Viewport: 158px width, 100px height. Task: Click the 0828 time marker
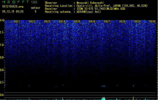click(x=122, y=21)
